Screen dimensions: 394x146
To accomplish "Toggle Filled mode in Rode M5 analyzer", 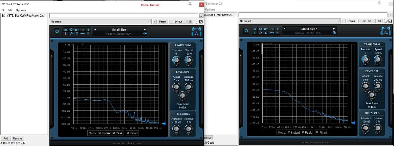I will click(132, 133).
